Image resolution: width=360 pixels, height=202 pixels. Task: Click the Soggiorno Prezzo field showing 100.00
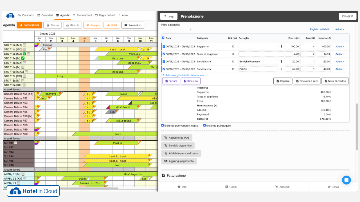tap(292, 47)
